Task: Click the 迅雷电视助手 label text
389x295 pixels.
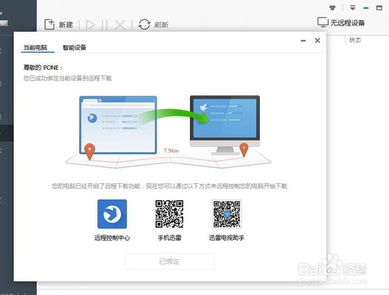Action: [226, 238]
